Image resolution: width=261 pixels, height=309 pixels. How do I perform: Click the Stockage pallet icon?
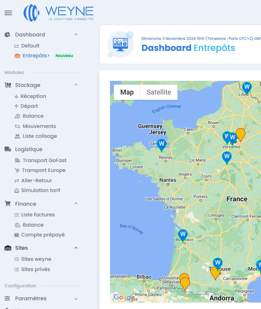point(8,85)
